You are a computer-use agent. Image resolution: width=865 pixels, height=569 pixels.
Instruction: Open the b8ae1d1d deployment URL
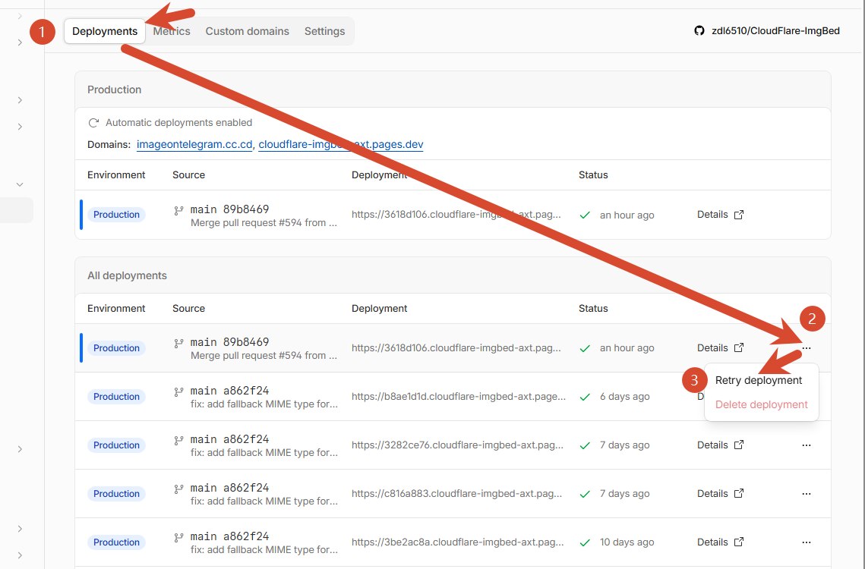click(459, 397)
